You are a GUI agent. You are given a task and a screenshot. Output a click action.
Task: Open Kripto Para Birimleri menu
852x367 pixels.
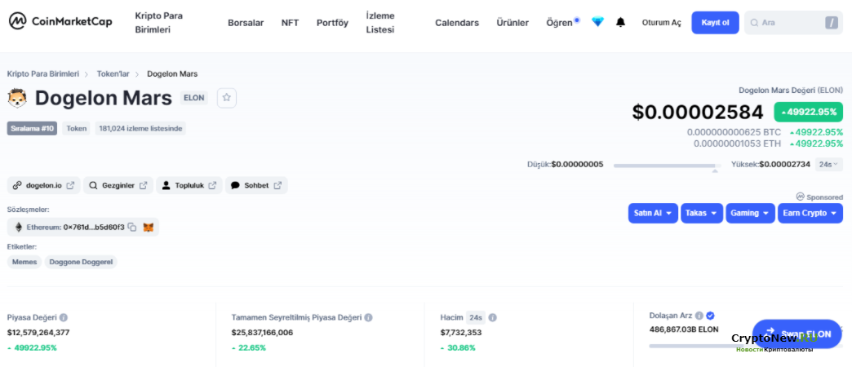(158, 23)
